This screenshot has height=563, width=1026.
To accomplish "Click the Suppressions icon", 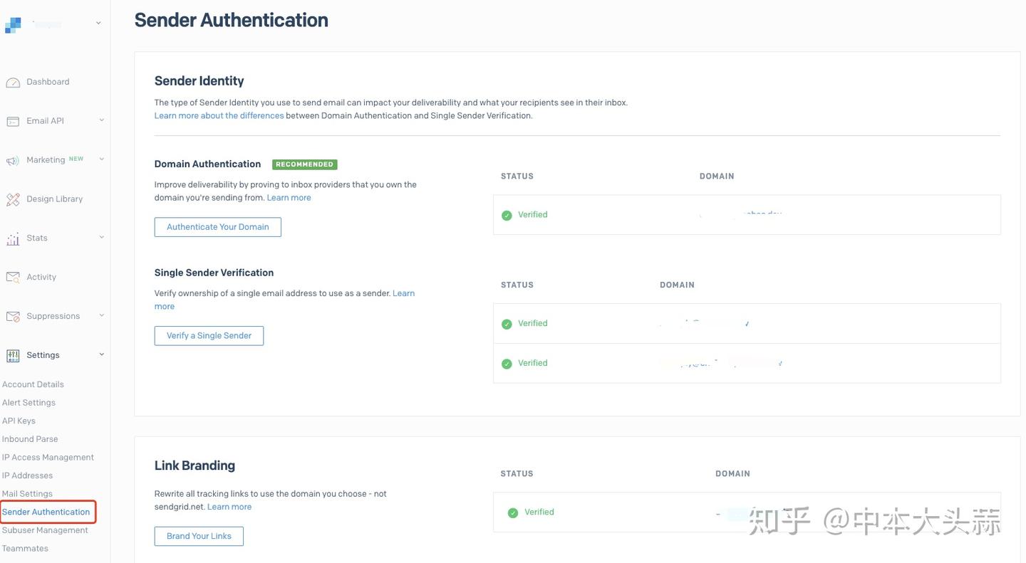I will click(x=13, y=317).
